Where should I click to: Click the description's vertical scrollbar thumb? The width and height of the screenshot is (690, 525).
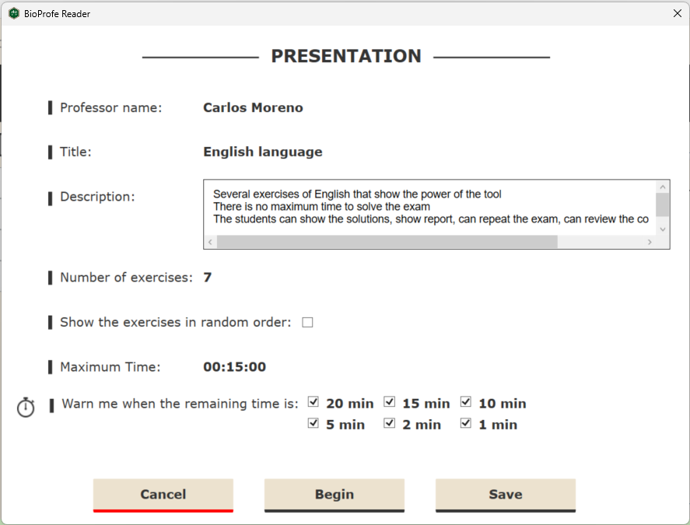pos(663,205)
